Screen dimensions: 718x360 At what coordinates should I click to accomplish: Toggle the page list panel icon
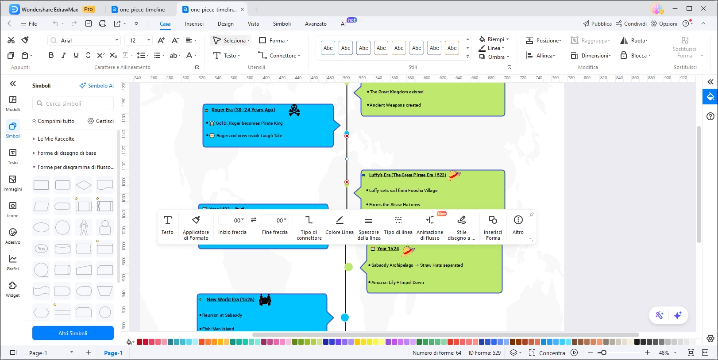pos(12,352)
